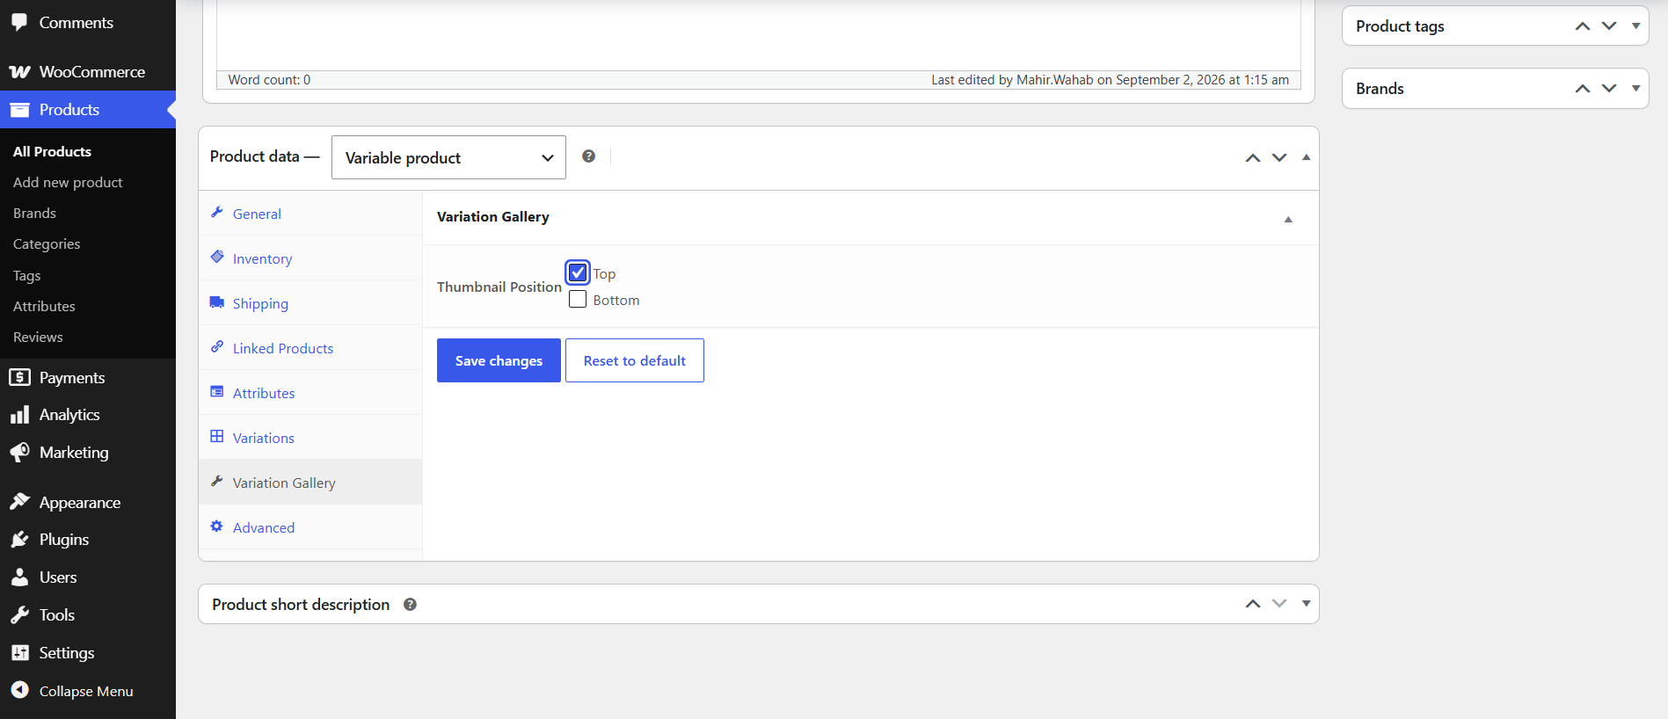This screenshot has height=719, width=1668.
Task: Open Reviews under Products menu
Action: 38,338
